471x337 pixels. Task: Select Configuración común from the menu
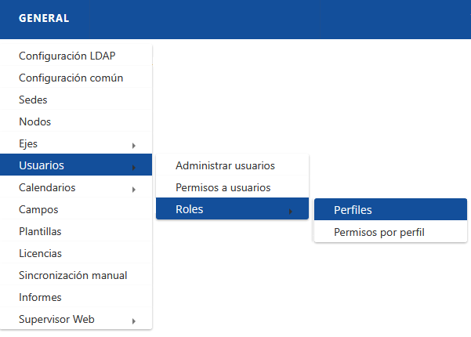point(71,78)
